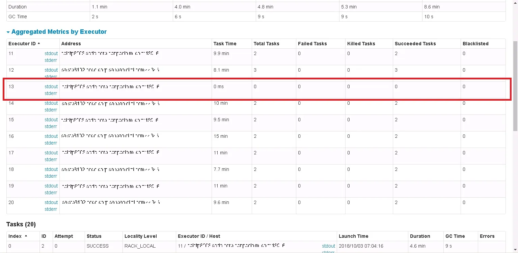Select the '10 min' task time for executor 14

point(221,103)
